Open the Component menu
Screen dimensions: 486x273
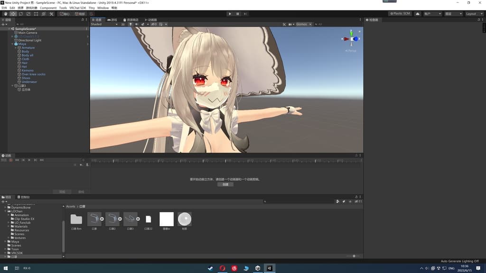tap(49, 8)
